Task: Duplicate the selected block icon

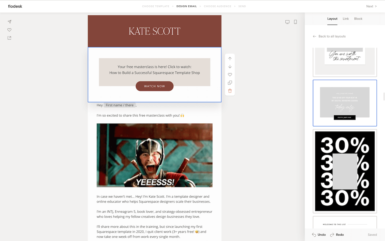Action: pyautogui.click(x=230, y=83)
